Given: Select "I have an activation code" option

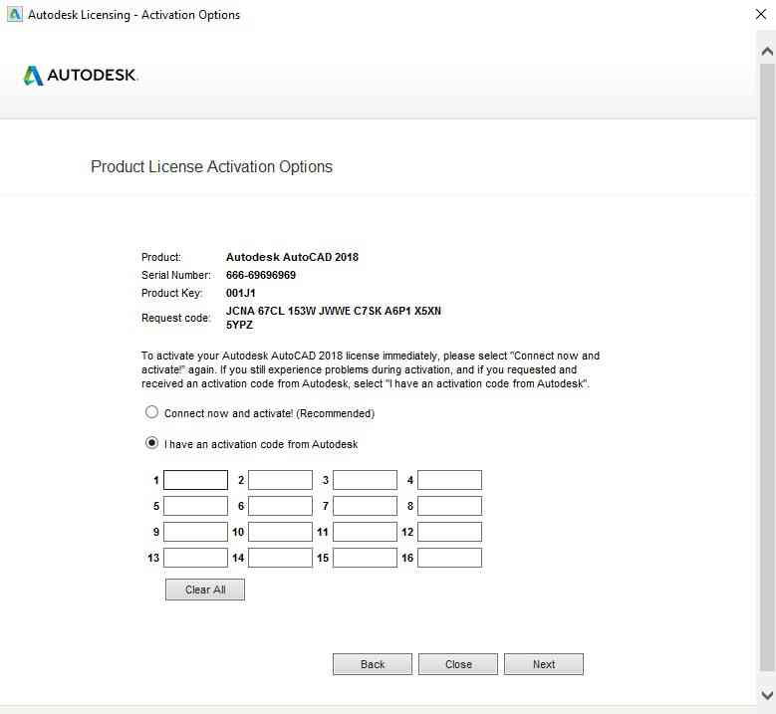Looking at the screenshot, I should point(151,443).
